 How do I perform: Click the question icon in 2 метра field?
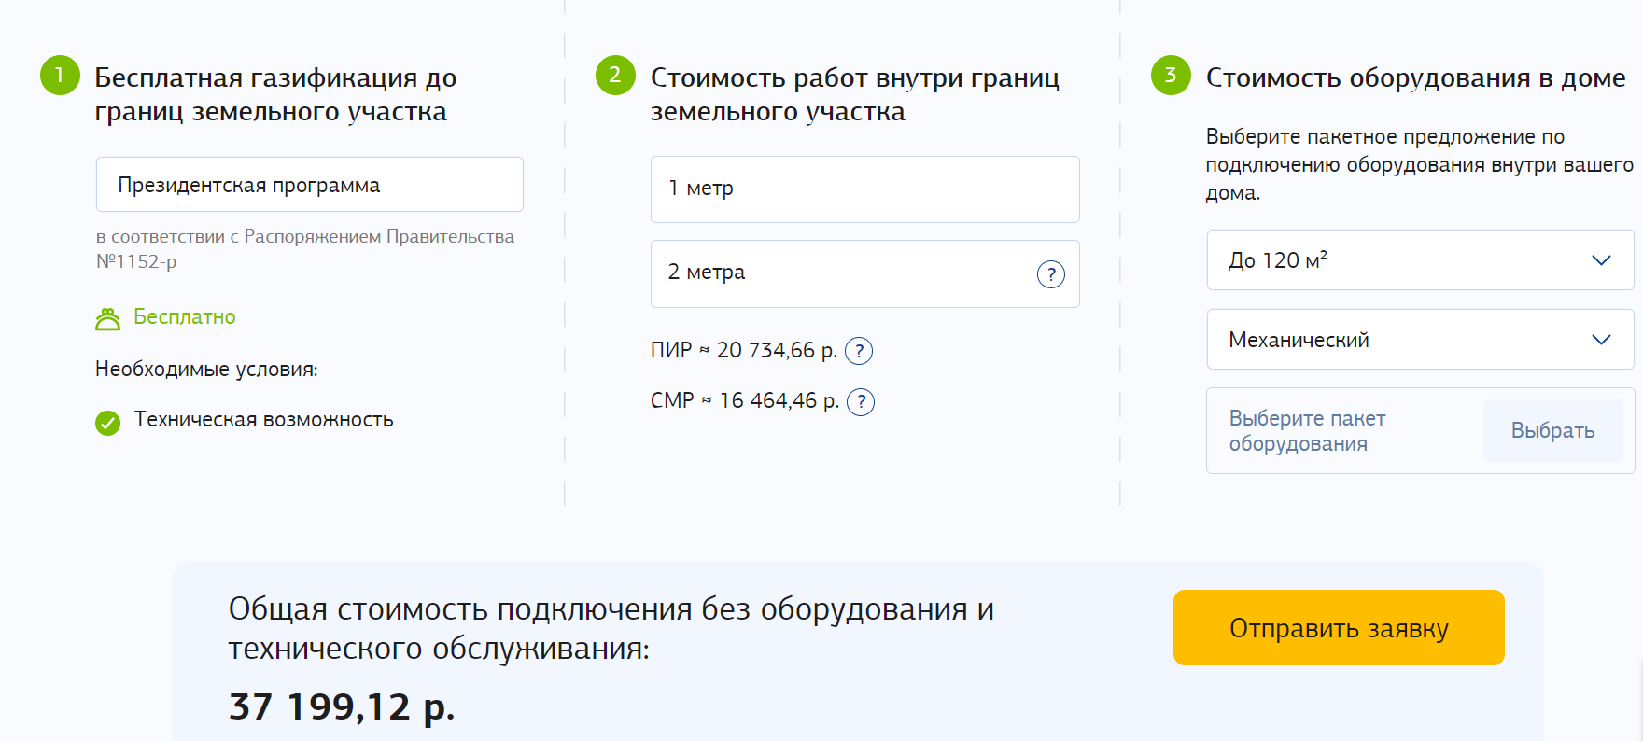(1051, 274)
